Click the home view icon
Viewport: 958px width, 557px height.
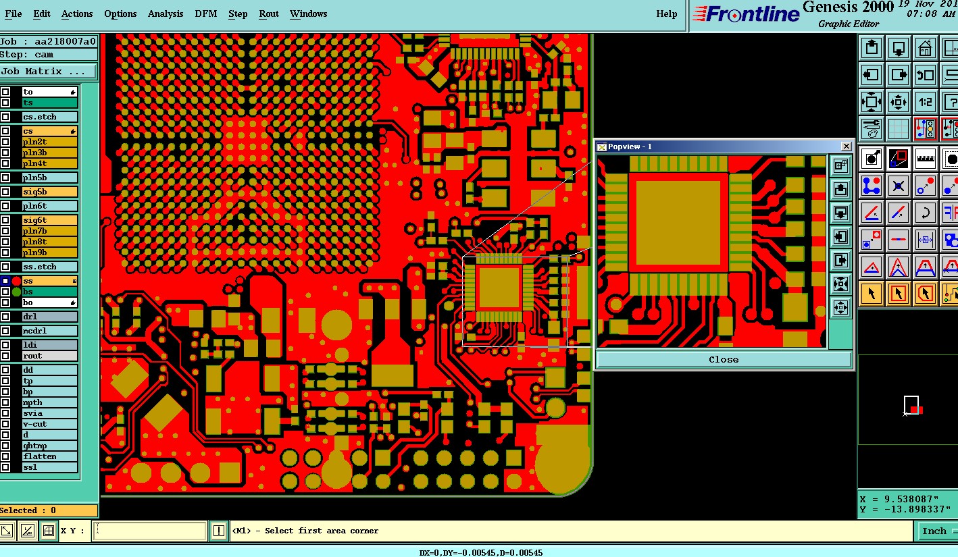pyautogui.click(x=926, y=48)
